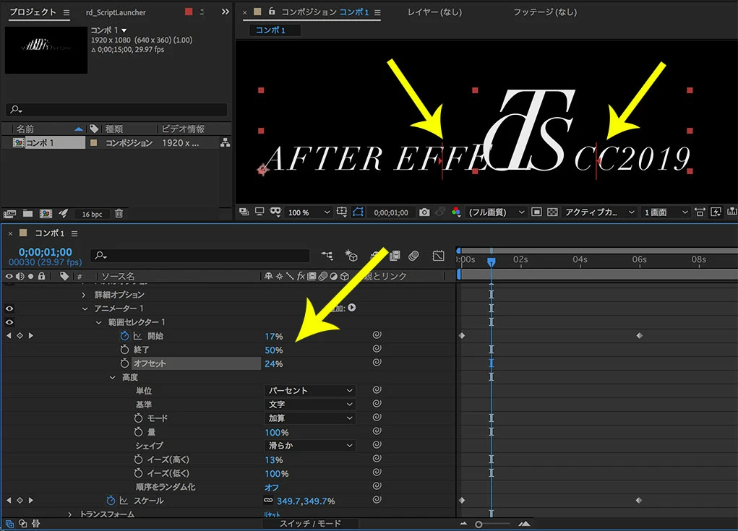Enable frame blending for layers in the timeline
This screenshot has width=738, height=531.
coord(395,256)
